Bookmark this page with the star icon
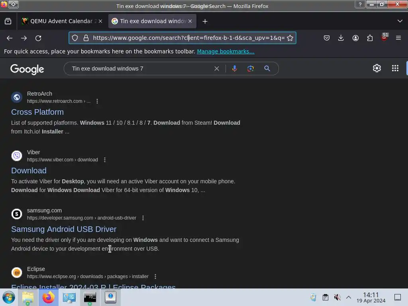 (290, 38)
